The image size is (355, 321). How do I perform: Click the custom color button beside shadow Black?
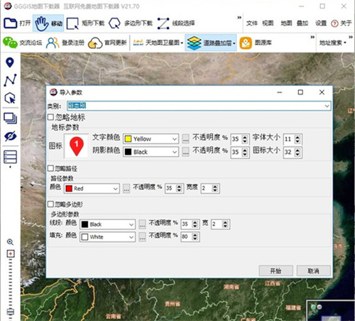click(185, 152)
